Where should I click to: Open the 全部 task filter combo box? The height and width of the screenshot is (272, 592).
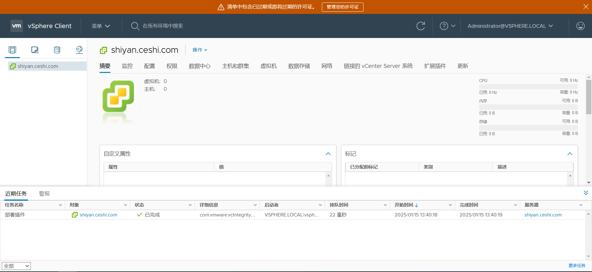pos(16,266)
